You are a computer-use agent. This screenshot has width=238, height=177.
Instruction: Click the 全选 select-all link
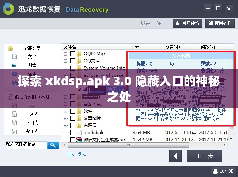click(70, 154)
